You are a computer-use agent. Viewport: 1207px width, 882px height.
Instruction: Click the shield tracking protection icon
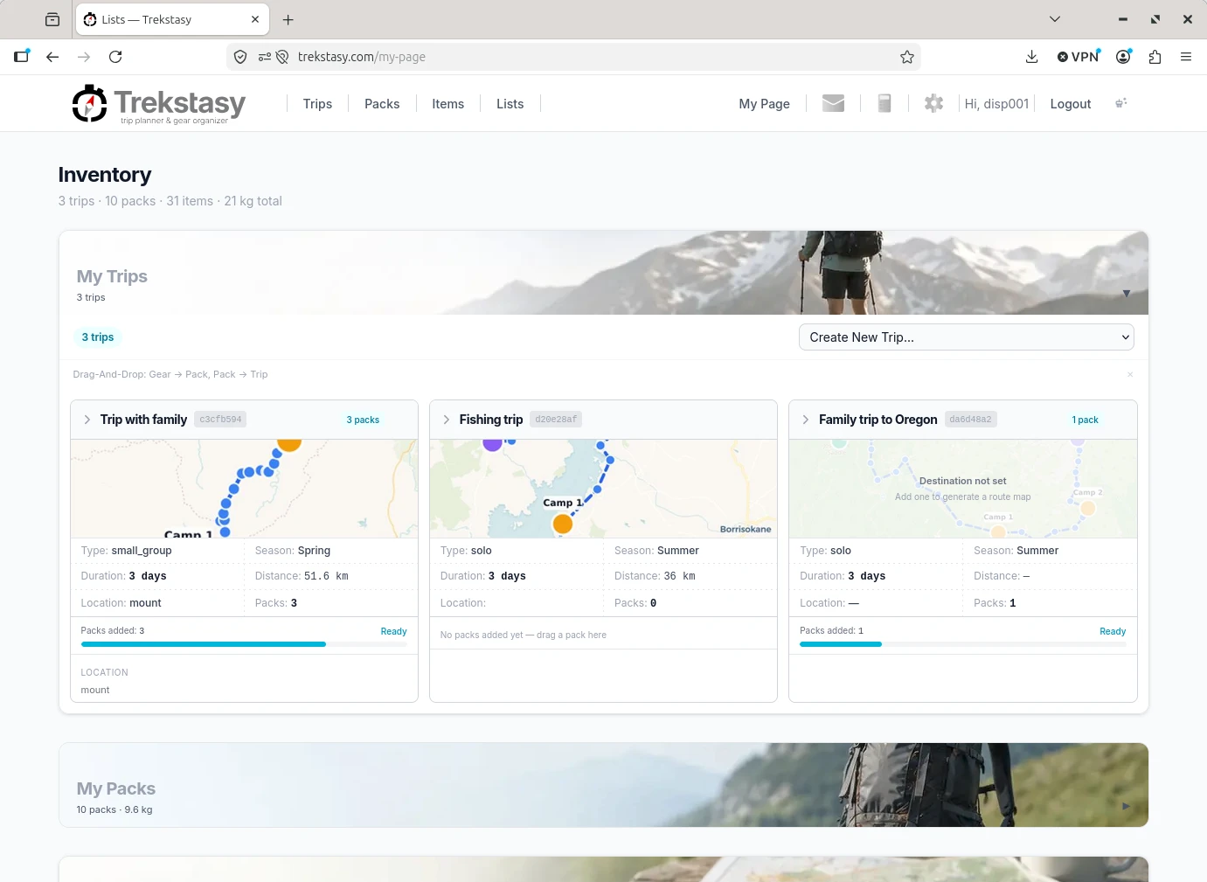point(240,57)
